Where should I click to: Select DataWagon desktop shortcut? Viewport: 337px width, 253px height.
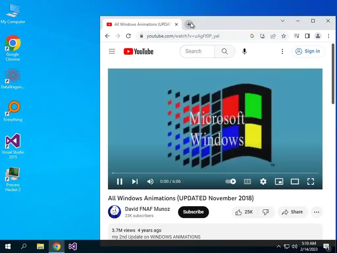point(13,79)
